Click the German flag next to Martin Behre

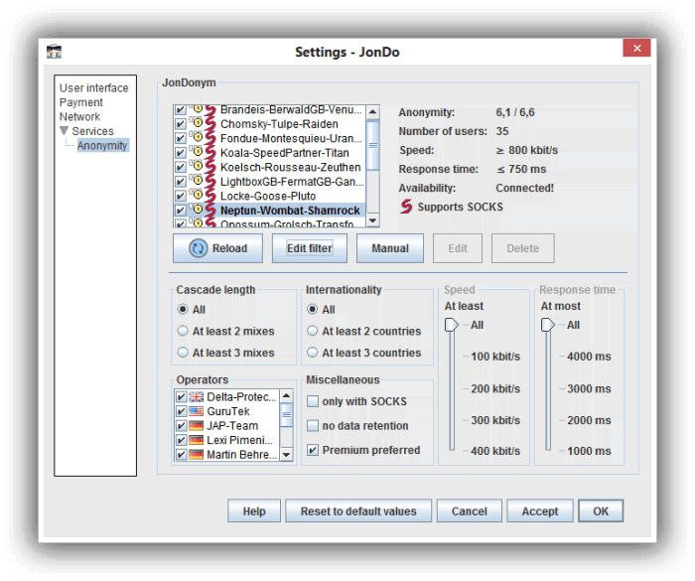(196, 455)
